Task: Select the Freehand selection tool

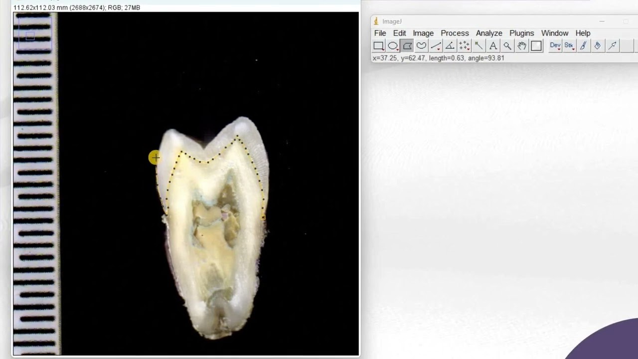Action: pos(422,46)
